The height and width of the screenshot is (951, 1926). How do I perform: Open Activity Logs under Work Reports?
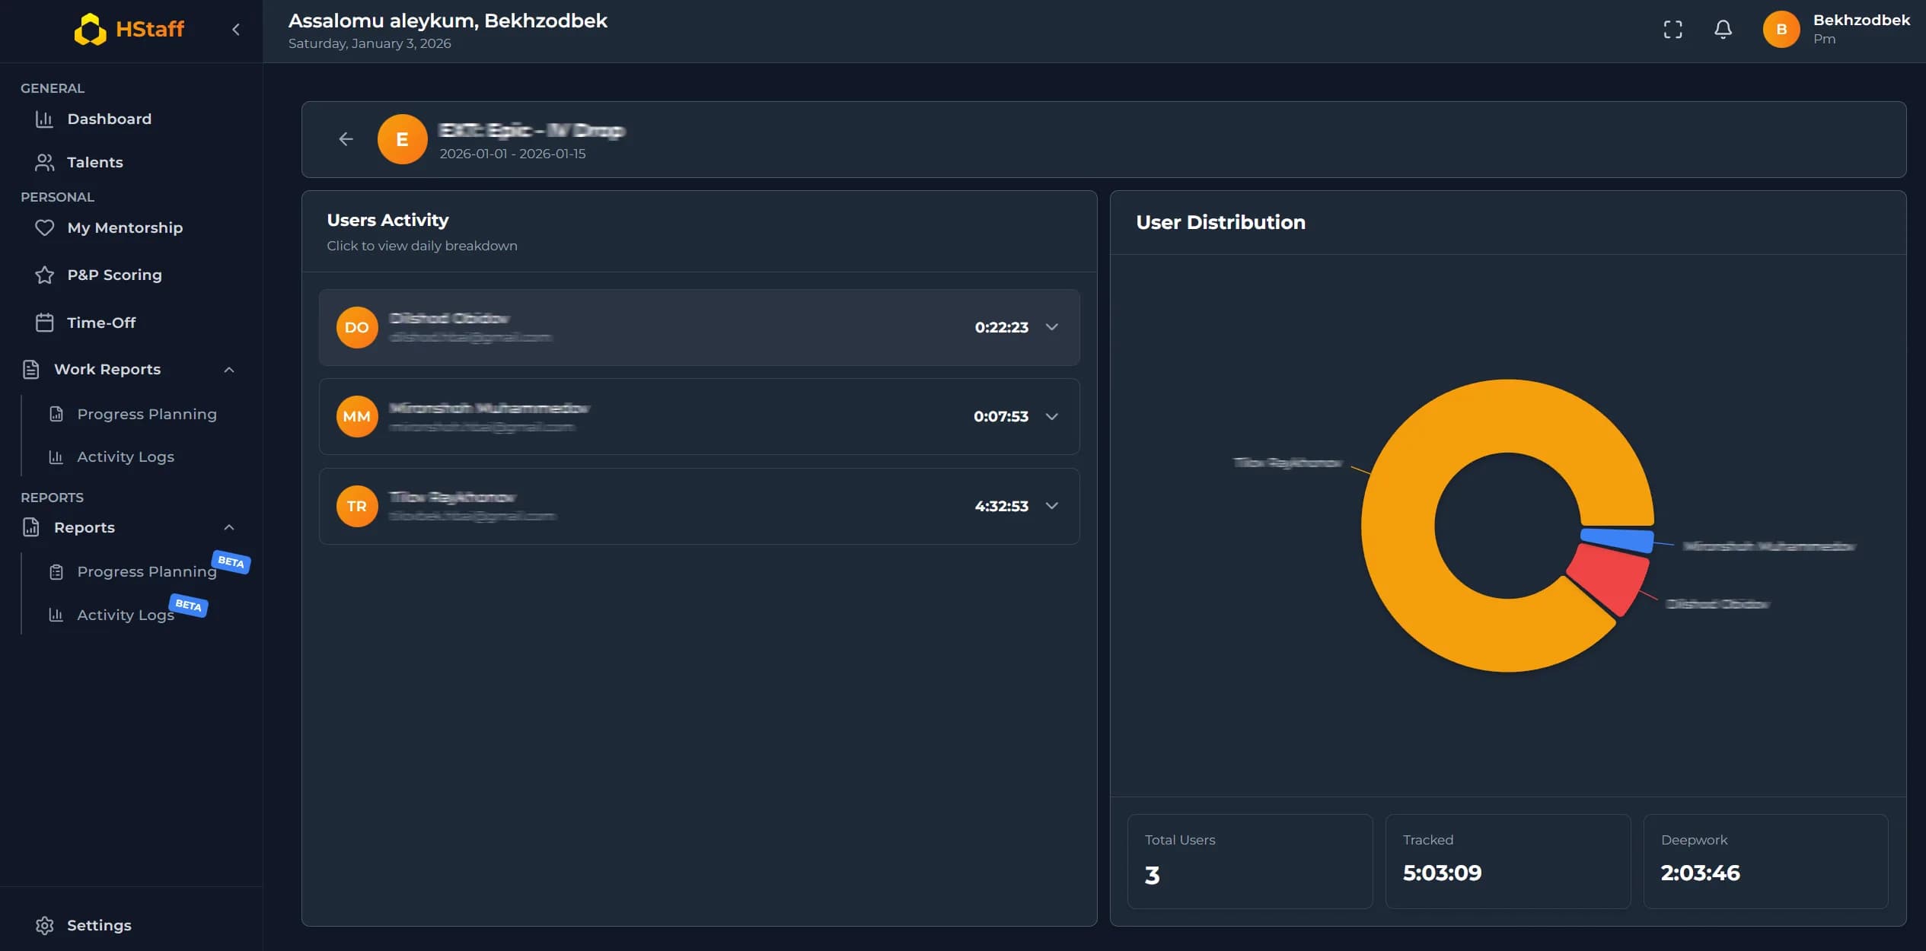tap(125, 456)
